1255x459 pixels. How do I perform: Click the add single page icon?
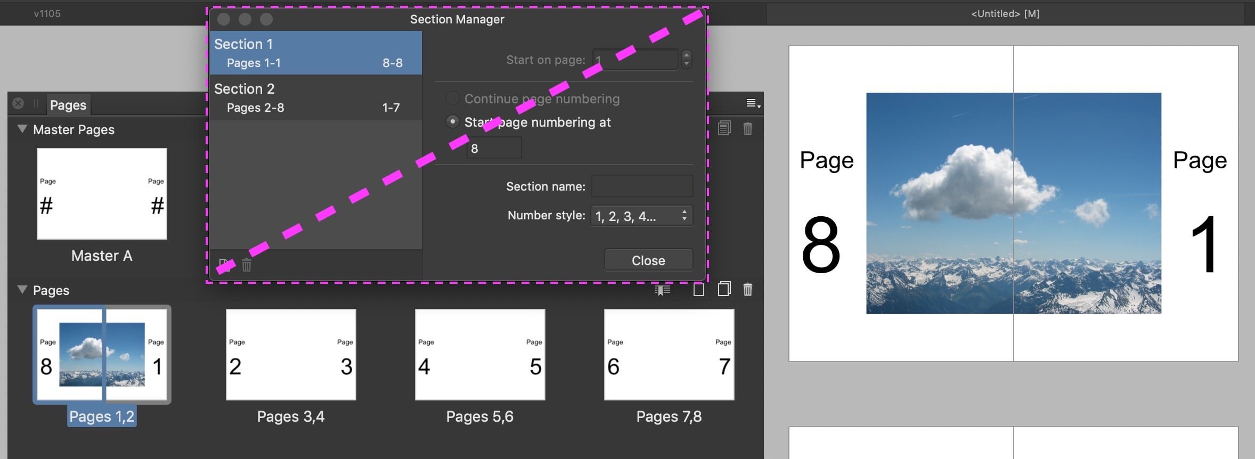tap(698, 289)
